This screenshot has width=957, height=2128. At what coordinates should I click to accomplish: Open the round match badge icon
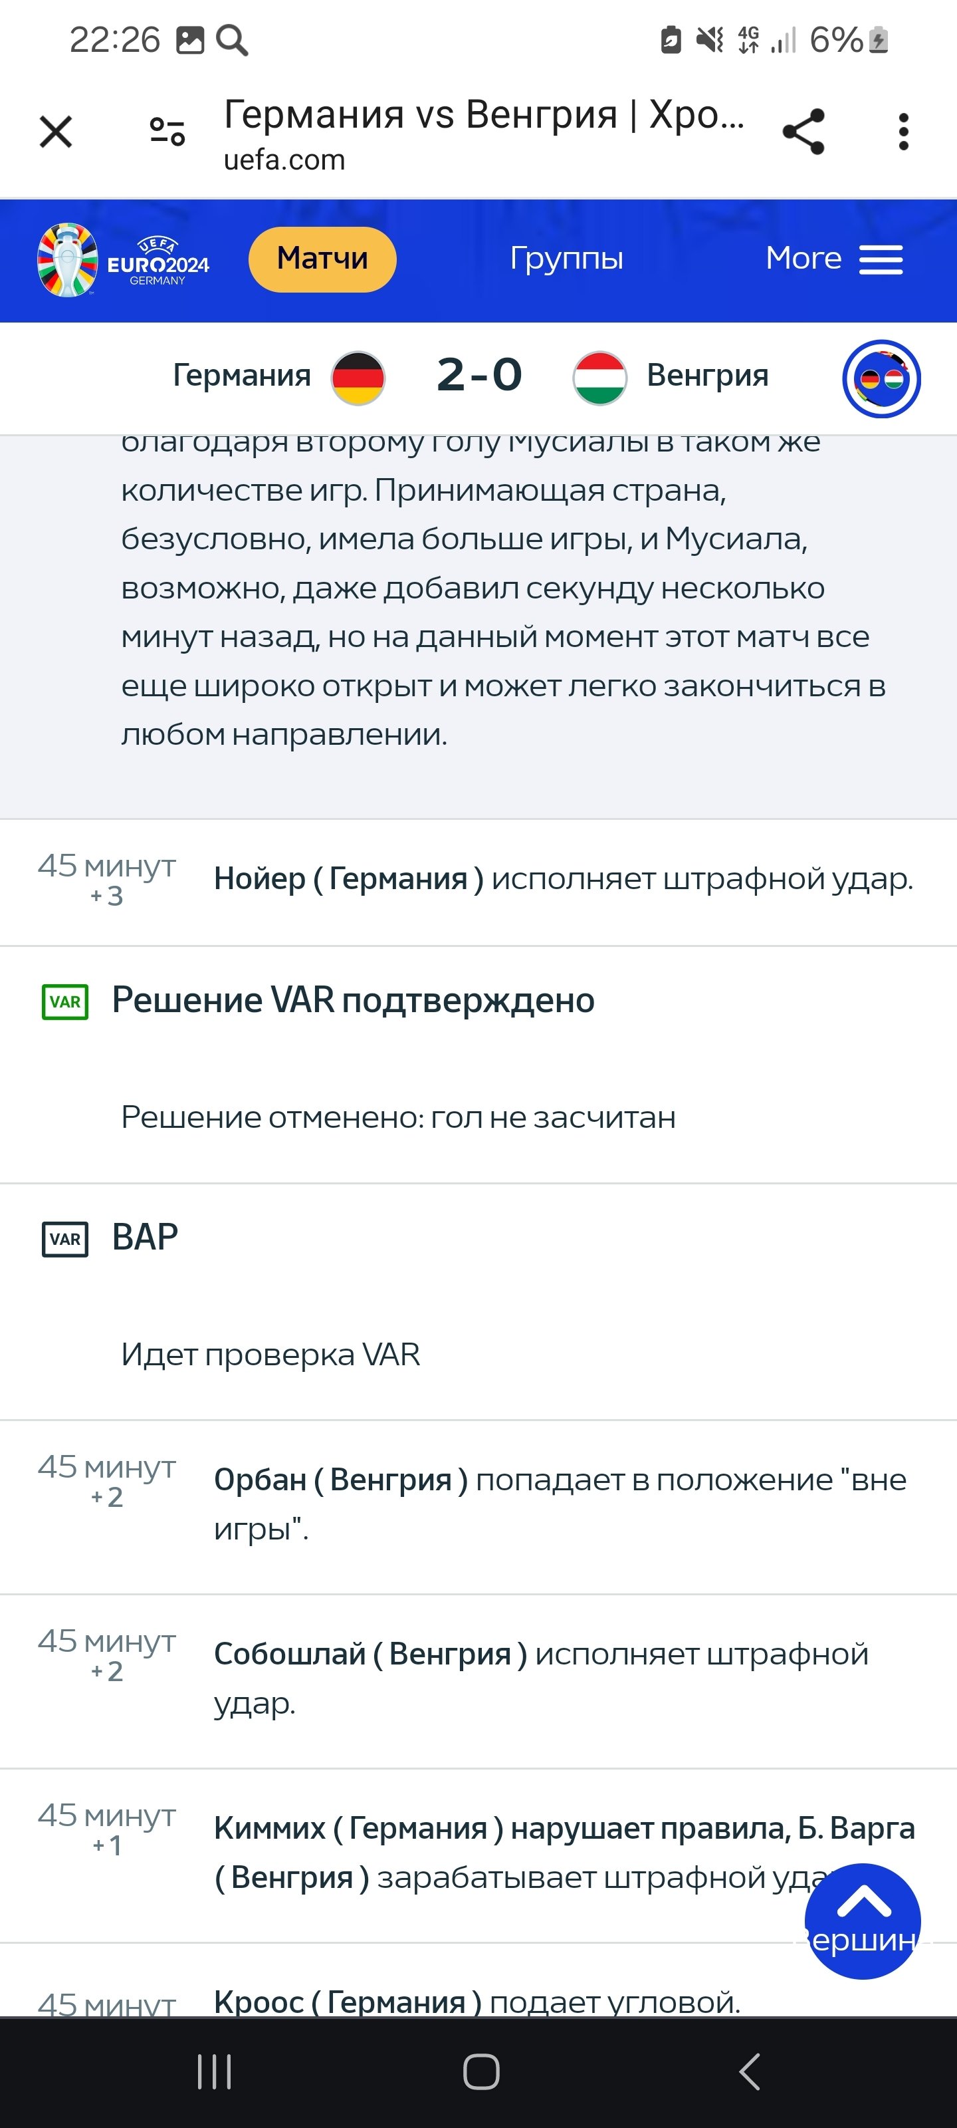[881, 379]
